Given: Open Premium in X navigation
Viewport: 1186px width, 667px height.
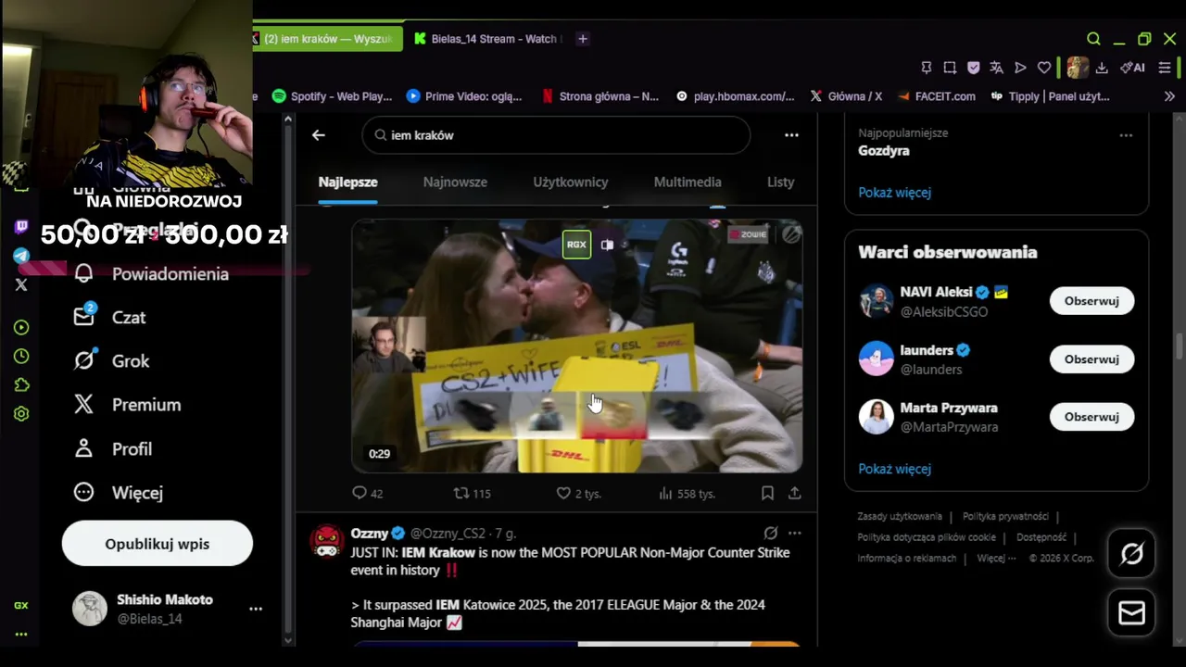Looking at the screenshot, I should [x=127, y=405].
